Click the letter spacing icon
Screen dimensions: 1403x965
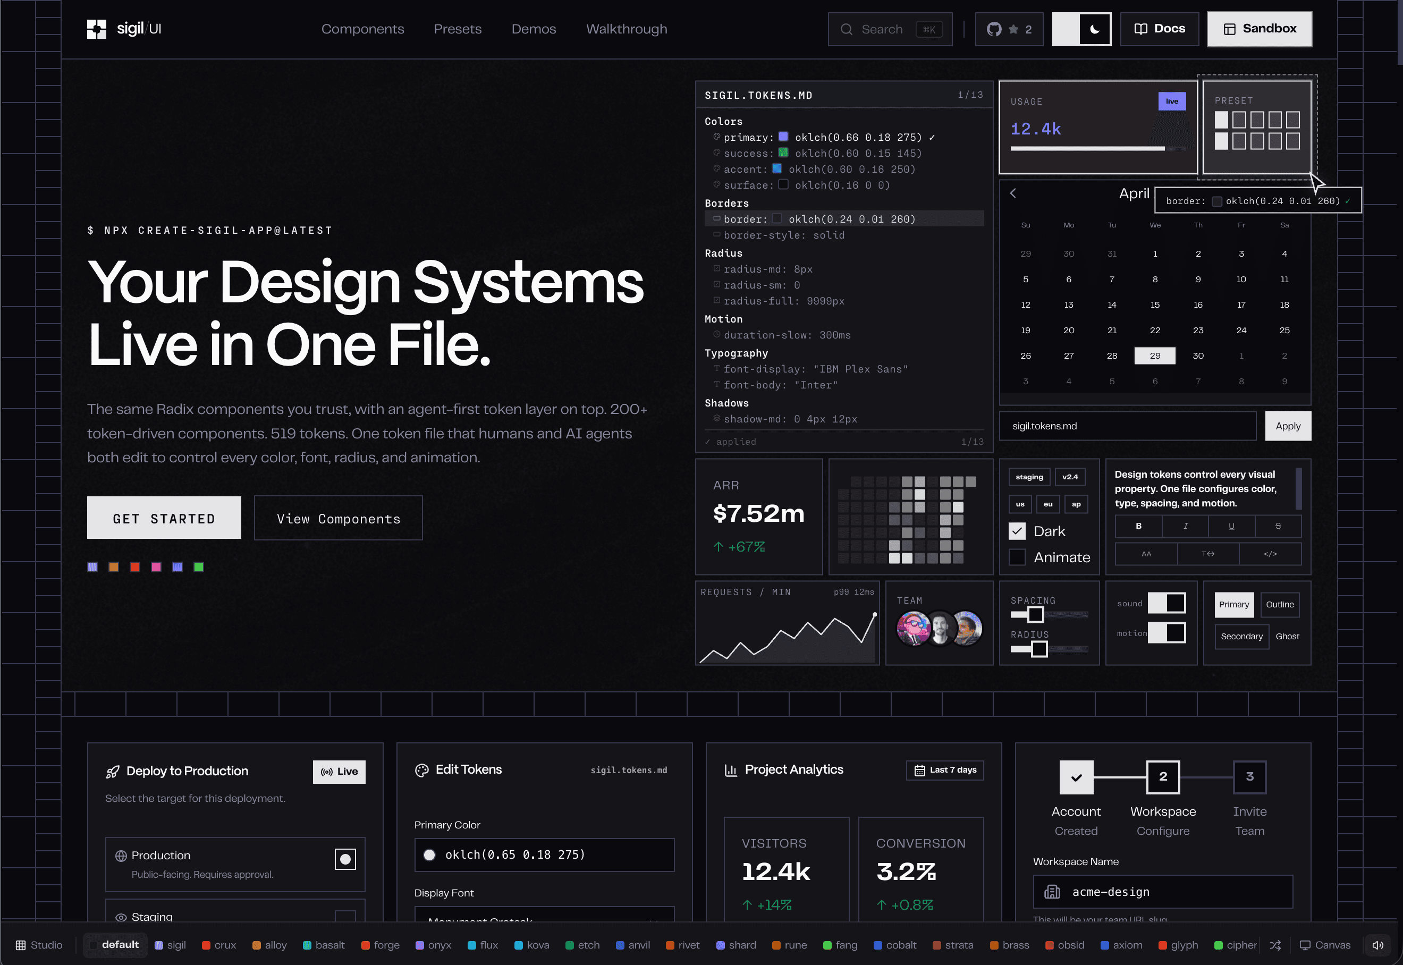click(1207, 554)
